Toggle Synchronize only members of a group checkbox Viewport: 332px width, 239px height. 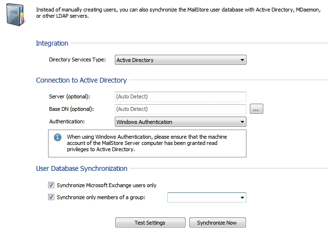(x=51, y=197)
